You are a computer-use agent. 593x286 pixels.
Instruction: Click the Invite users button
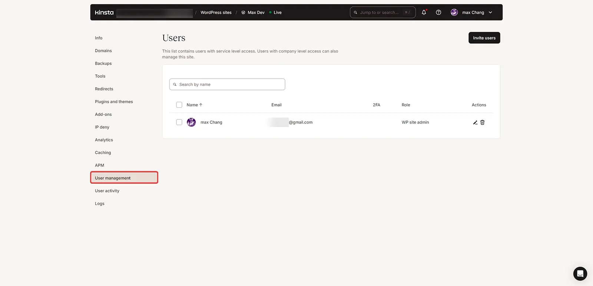click(x=484, y=38)
